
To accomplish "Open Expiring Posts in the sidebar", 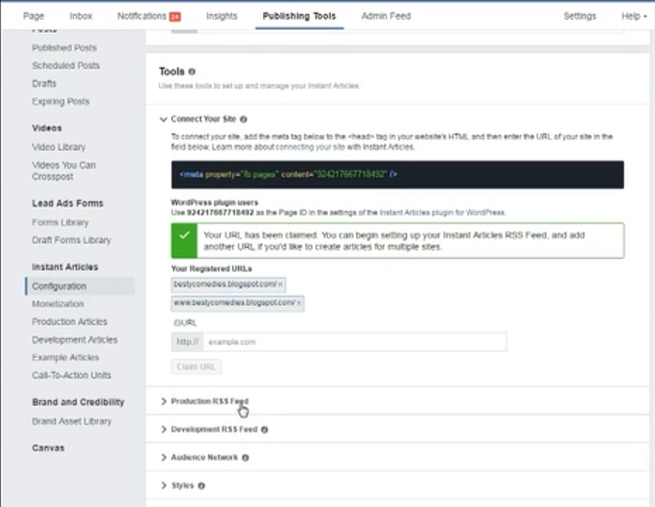I will (x=60, y=101).
